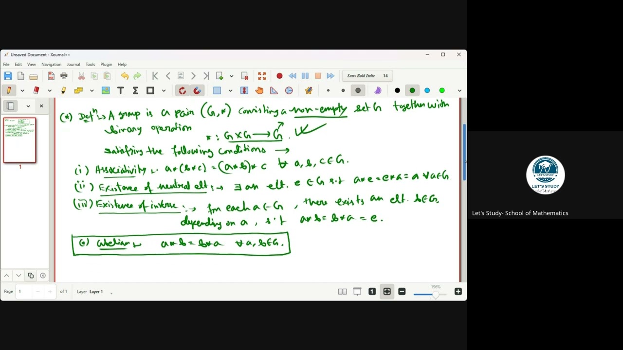Select the LaTeX sigma tool
Viewport: 623px width, 350px height.
coord(135,90)
